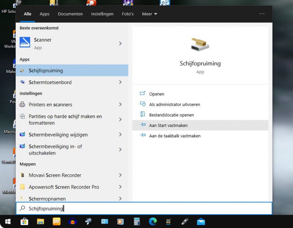
Task: Switch to the Apps filter tab
Action: click(x=45, y=14)
